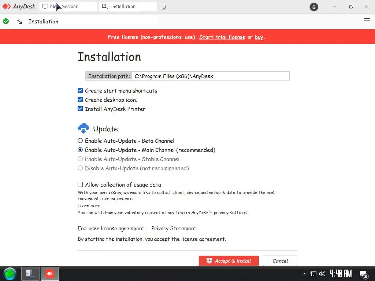Open the End-user license agreement
The width and height of the screenshot is (375, 281).
(x=111, y=228)
